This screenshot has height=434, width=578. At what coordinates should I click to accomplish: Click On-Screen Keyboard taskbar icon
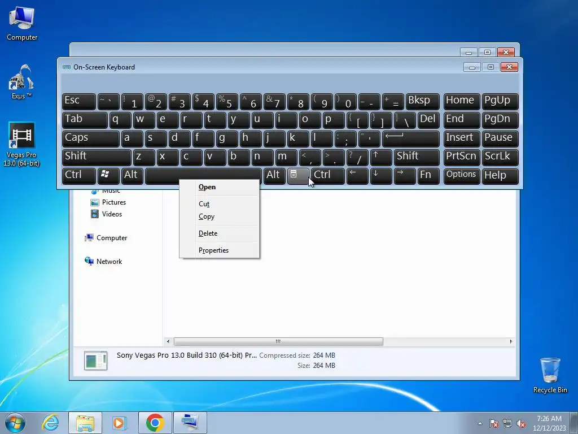(190, 423)
